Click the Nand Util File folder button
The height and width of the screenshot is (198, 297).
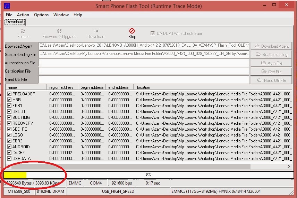pyautogui.click(x=271, y=80)
